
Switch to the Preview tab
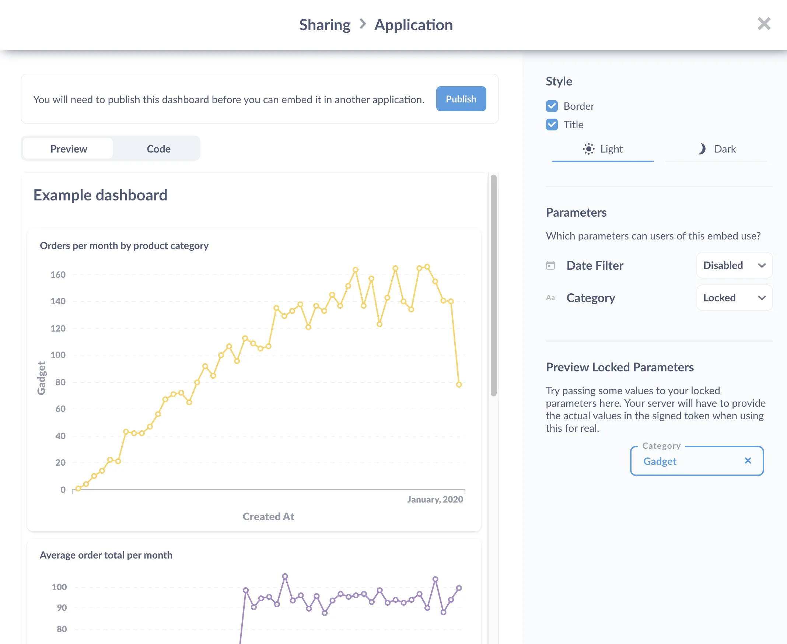68,149
